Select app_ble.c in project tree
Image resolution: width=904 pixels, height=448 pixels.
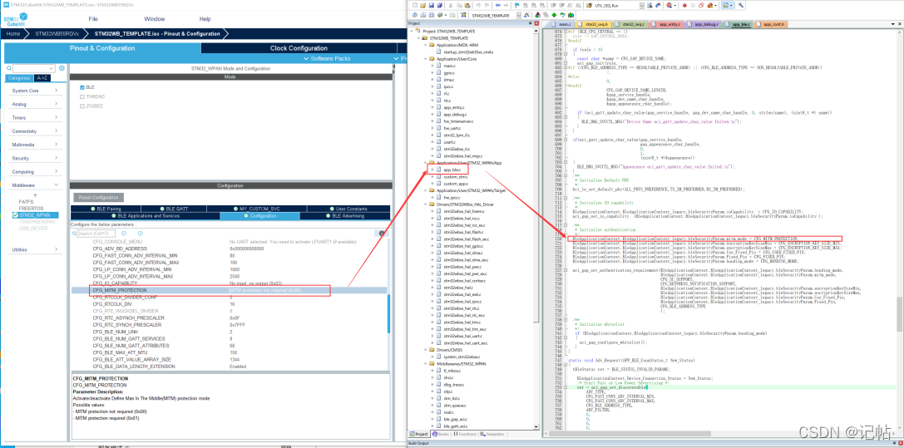(452, 170)
